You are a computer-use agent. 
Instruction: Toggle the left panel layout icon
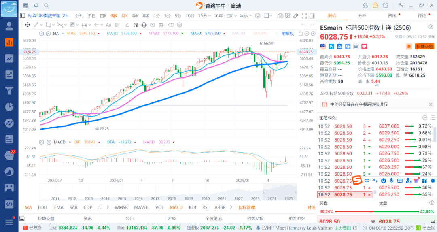tap(23, 16)
